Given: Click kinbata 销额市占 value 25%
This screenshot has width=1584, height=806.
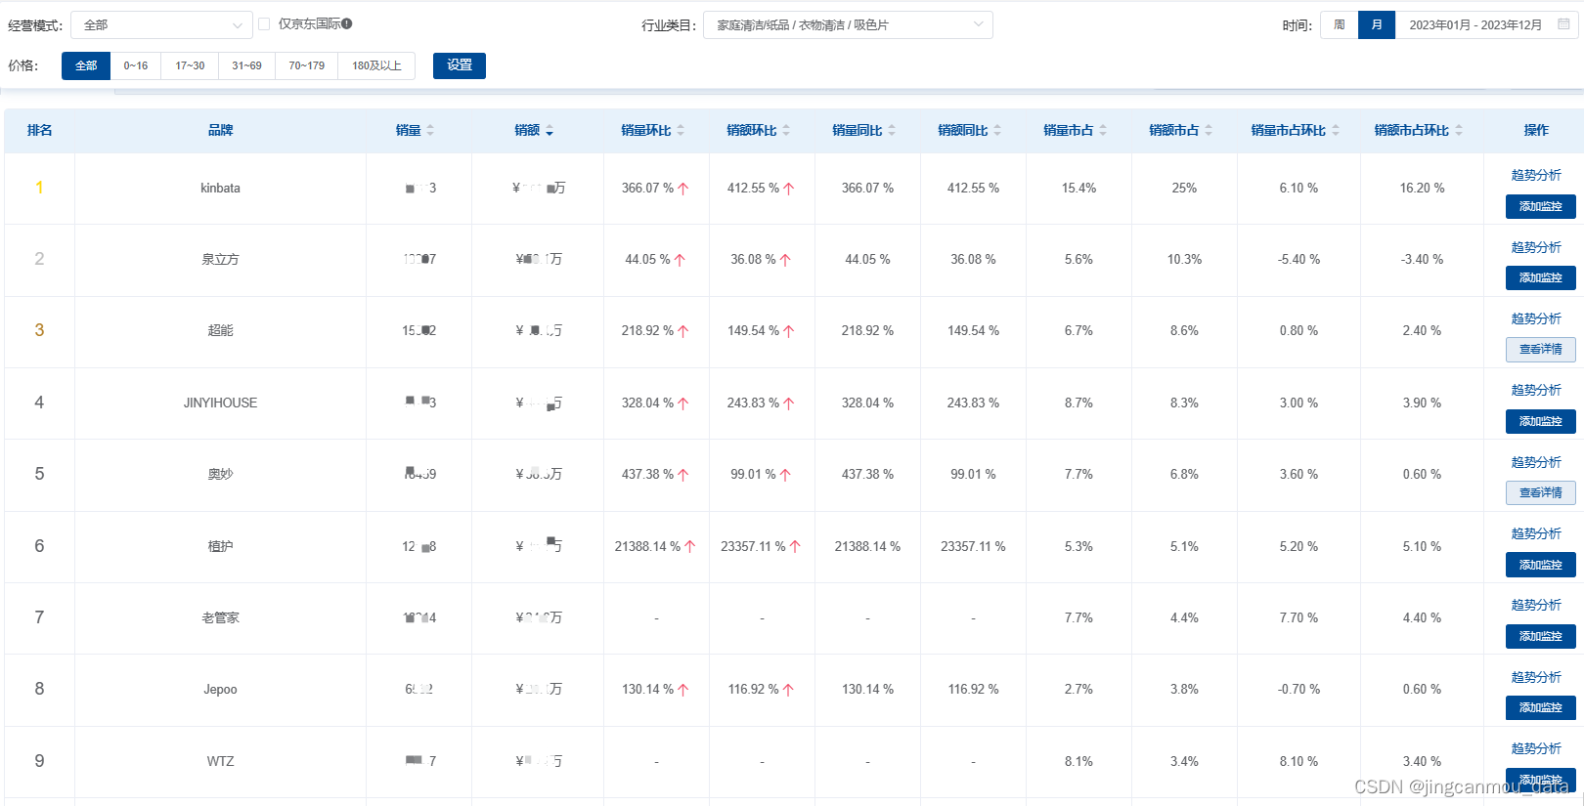Looking at the screenshot, I should (1184, 188).
